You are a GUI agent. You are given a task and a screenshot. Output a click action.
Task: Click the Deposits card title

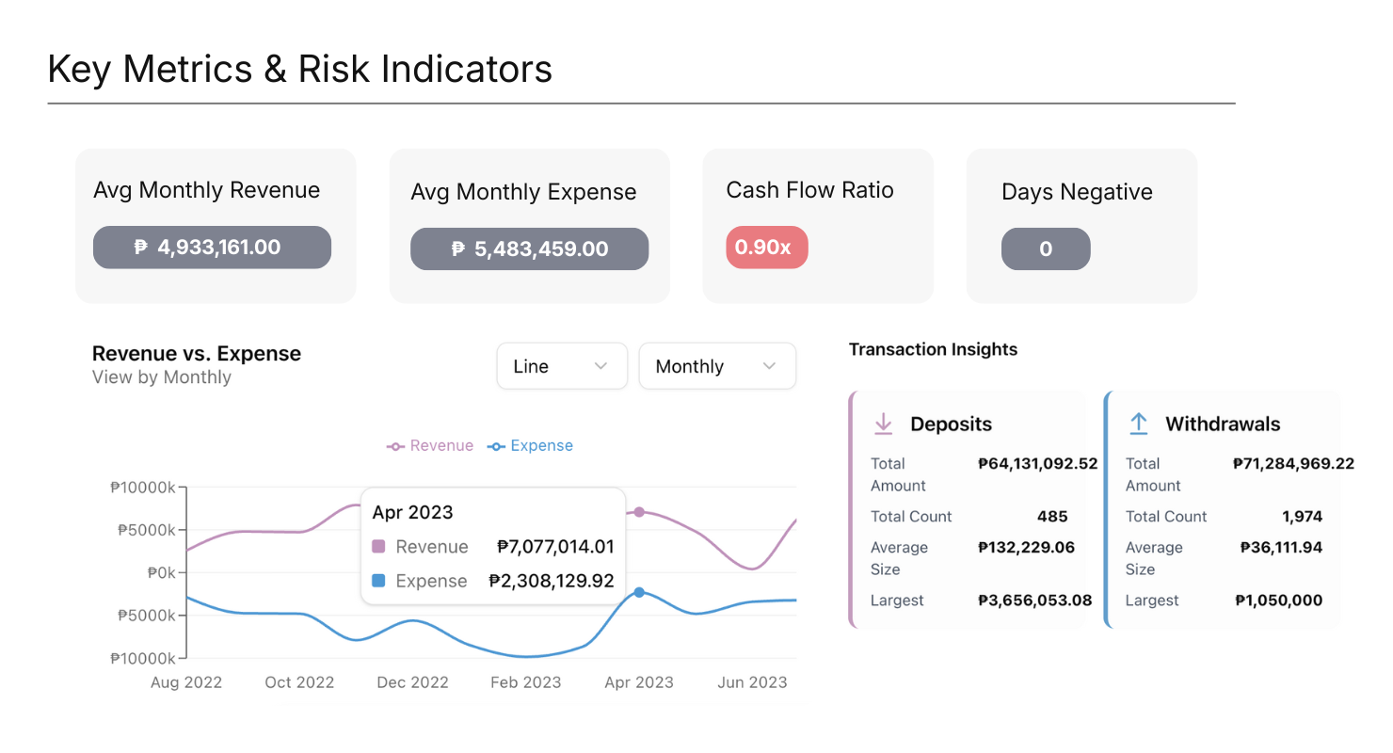[x=951, y=425]
